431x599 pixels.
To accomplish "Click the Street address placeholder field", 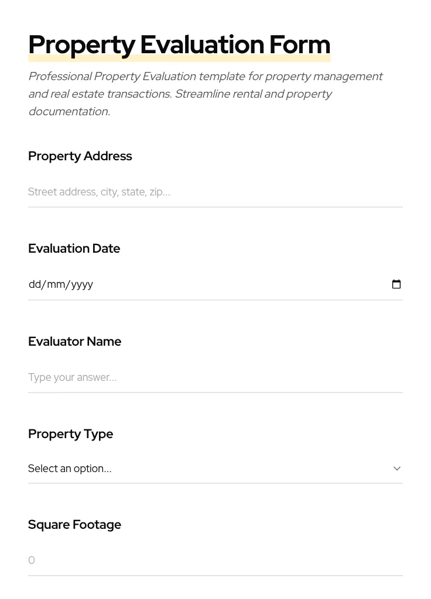I will pos(99,192).
